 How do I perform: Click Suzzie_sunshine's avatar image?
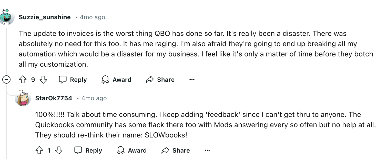tap(7, 17)
